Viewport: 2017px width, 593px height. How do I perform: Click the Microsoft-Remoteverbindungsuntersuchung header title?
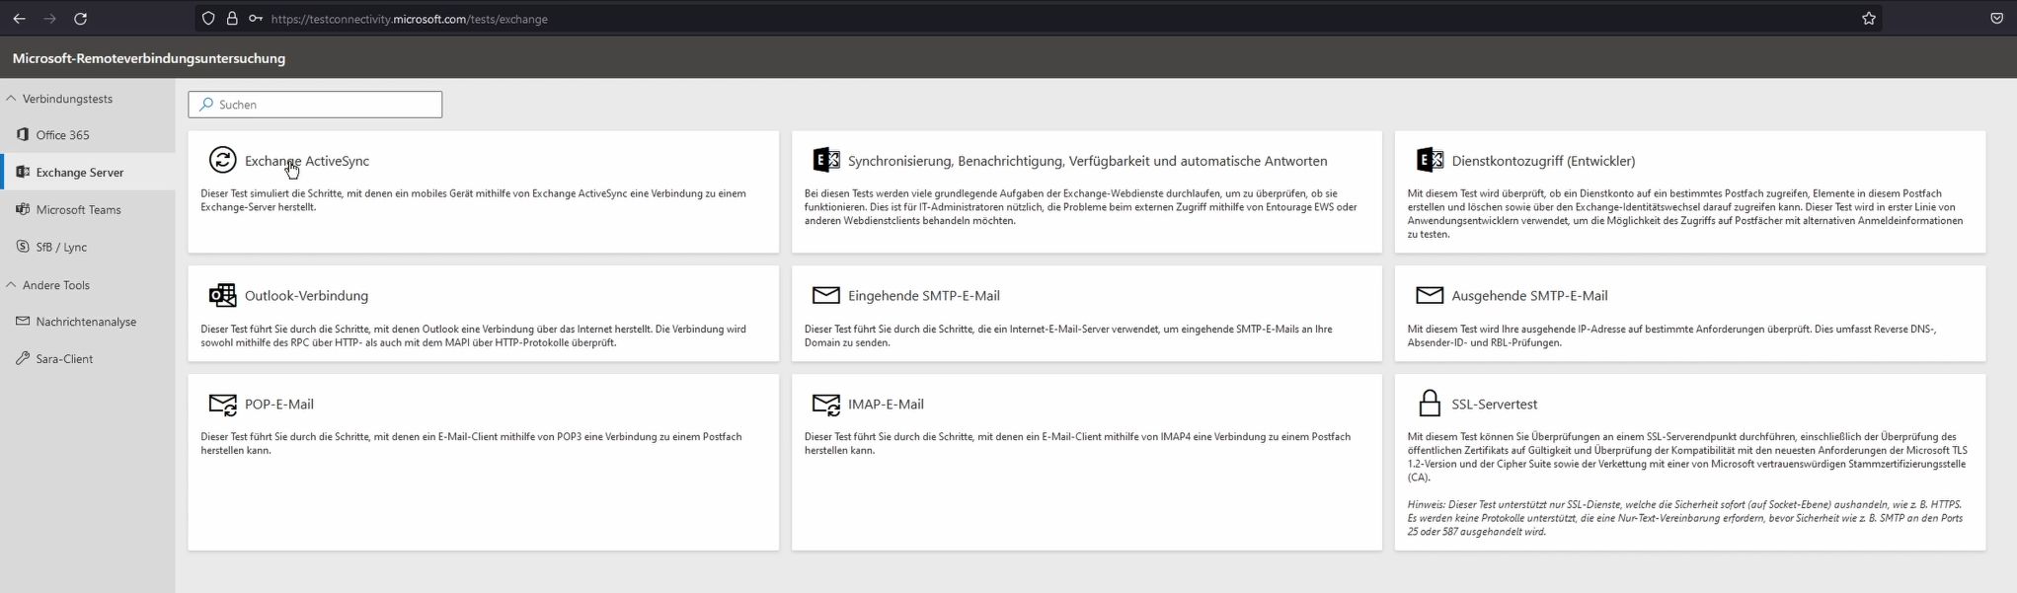(149, 58)
